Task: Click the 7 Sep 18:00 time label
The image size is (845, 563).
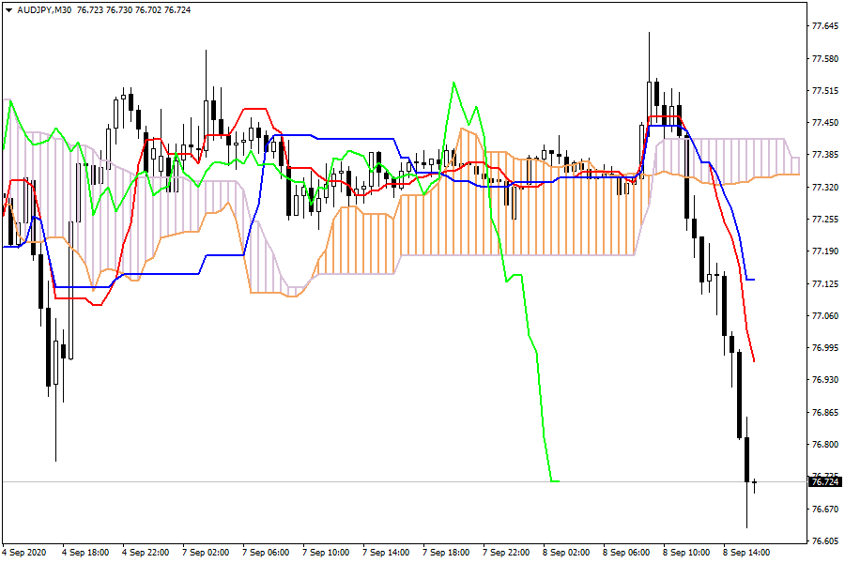Action: pos(448,553)
